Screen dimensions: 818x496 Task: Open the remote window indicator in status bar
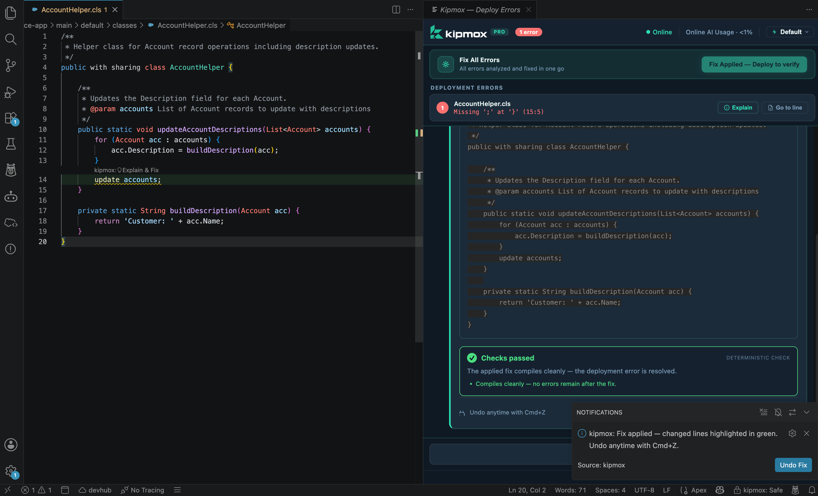(8, 490)
